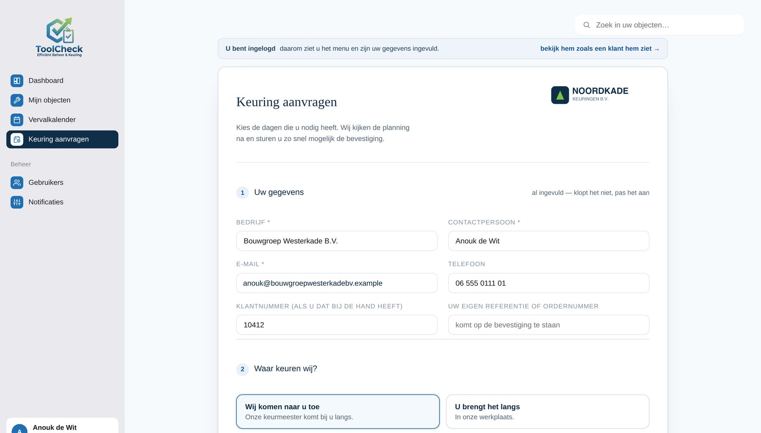Click the Vervalkalender calendar icon
The height and width of the screenshot is (433, 761).
click(17, 120)
